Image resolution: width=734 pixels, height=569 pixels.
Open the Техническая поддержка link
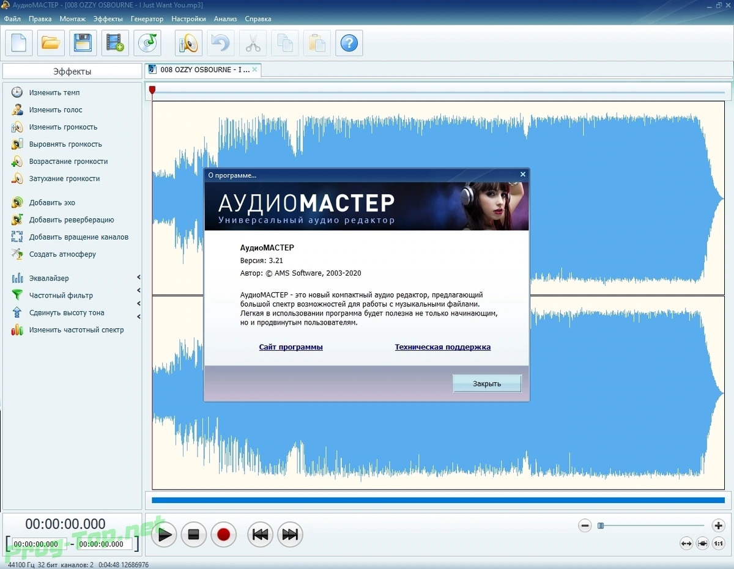[x=443, y=347]
